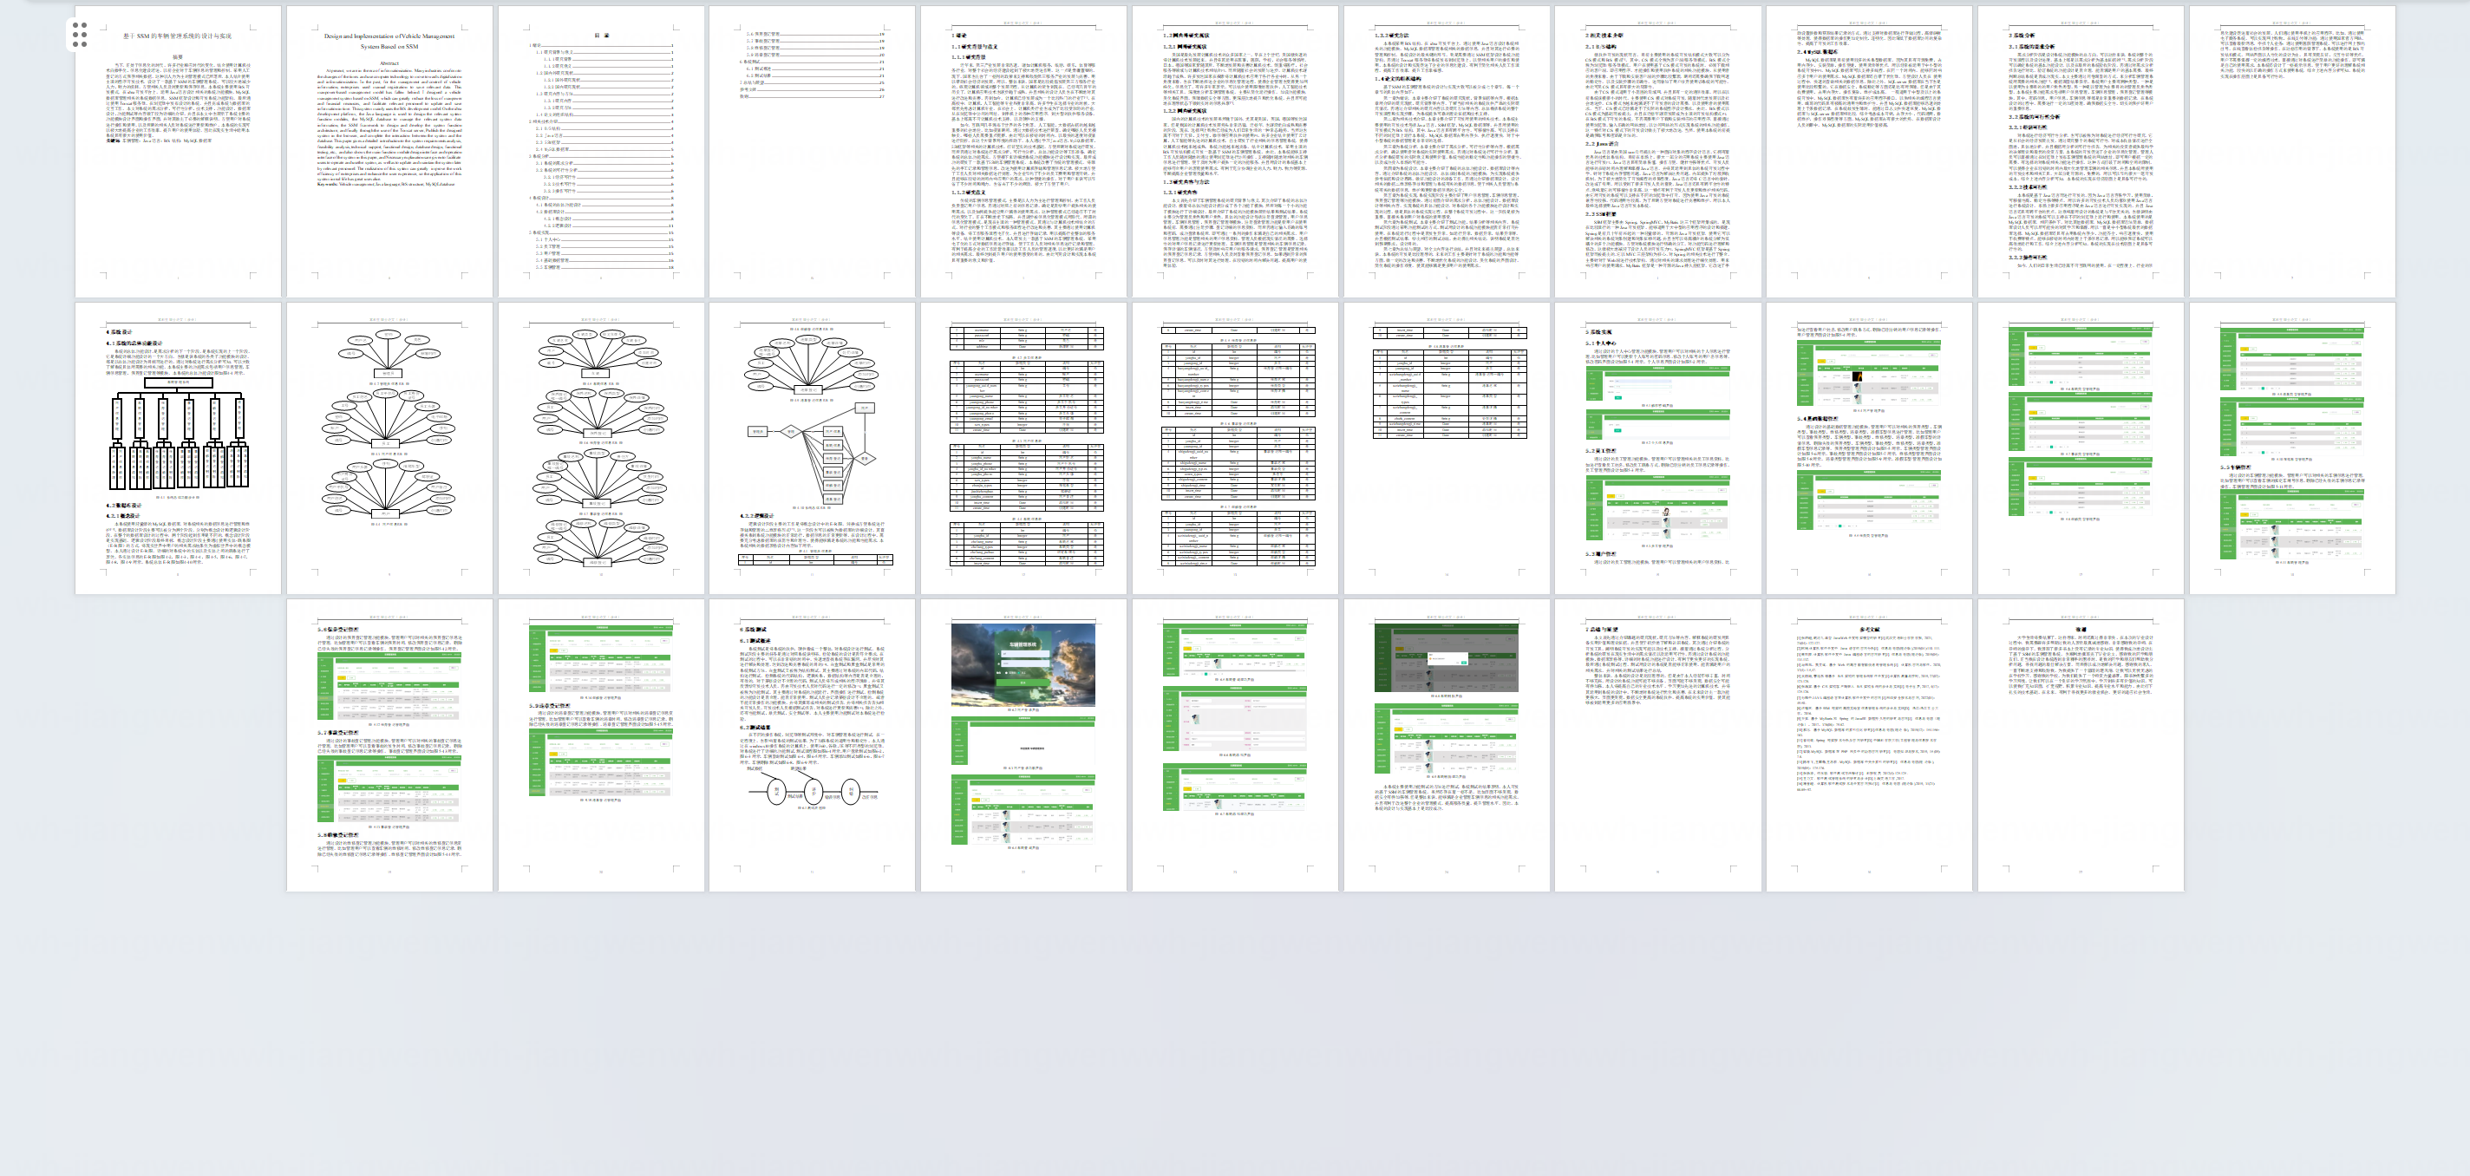This screenshot has height=1176, width=2470.
Task: Open the page with overall E-R relationship diagram
Action: coord(812,448)
